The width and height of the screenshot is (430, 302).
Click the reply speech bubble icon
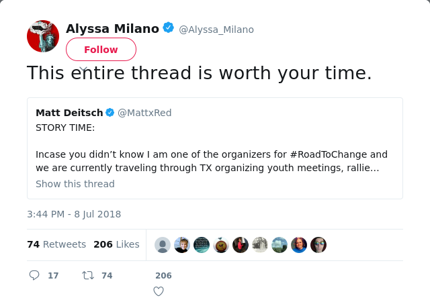click(x=34, y=275)
